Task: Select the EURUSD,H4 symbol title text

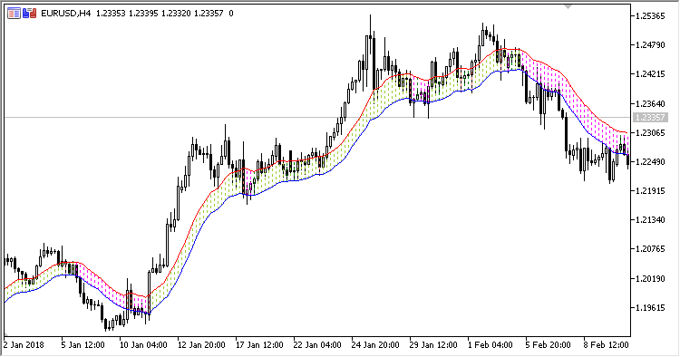Action: coord(66,14)
